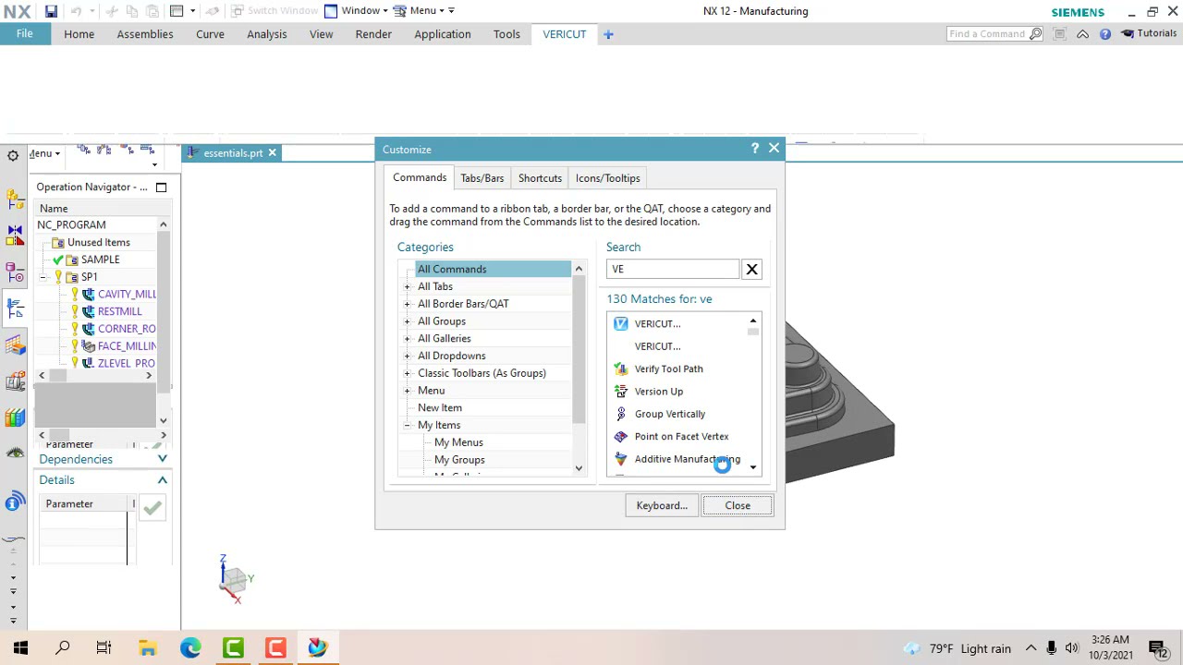1183x665 pixels.
Task: Select SAMPLE program in Operation Navigator
Action: [100, 260]
